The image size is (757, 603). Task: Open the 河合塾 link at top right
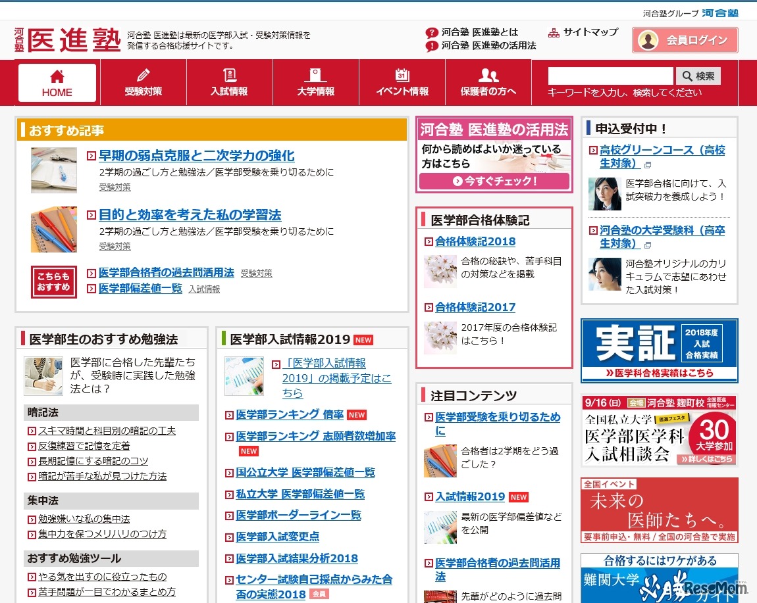pos(721,12)
